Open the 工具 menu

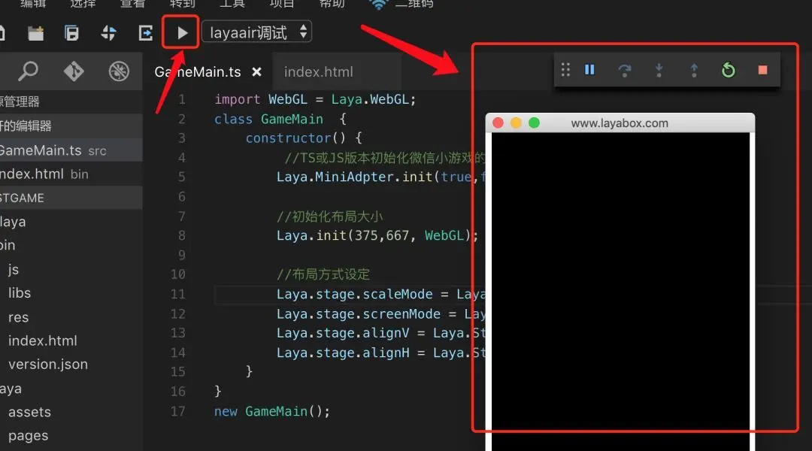point(232,3)
